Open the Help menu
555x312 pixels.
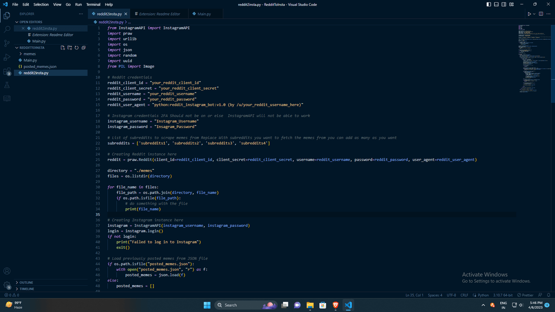point(109,4)
